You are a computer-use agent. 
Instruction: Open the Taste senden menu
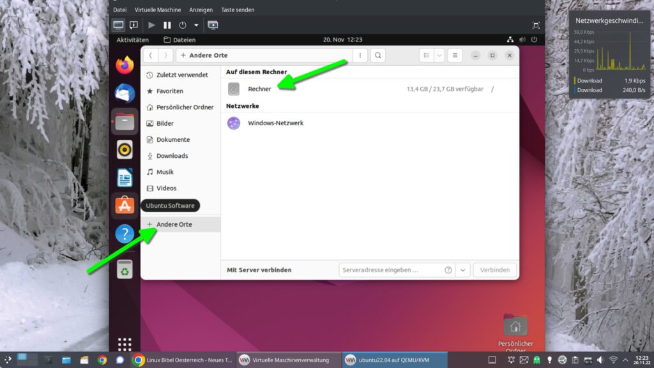(238, 10)
